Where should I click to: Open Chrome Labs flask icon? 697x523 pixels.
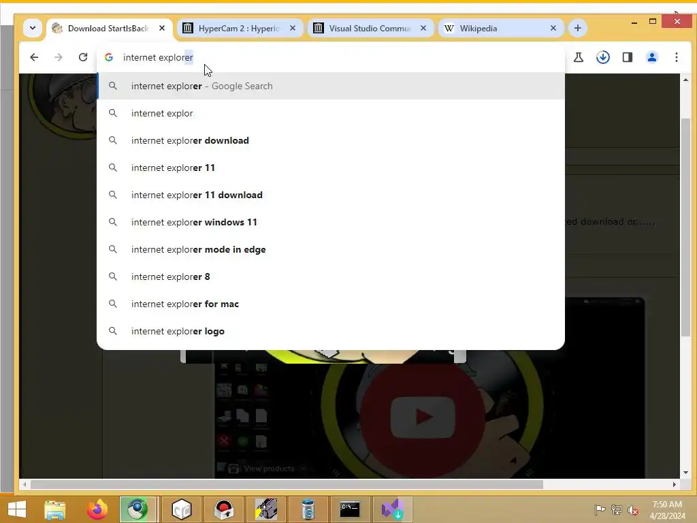pyautogui.click(x=579, y=57)
